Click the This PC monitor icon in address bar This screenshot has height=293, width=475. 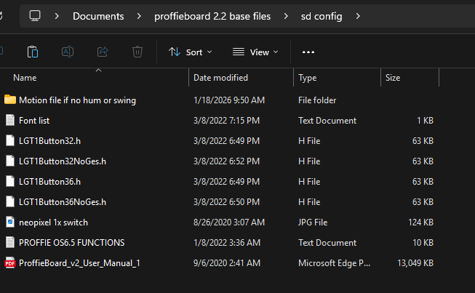tap(35, 15)
